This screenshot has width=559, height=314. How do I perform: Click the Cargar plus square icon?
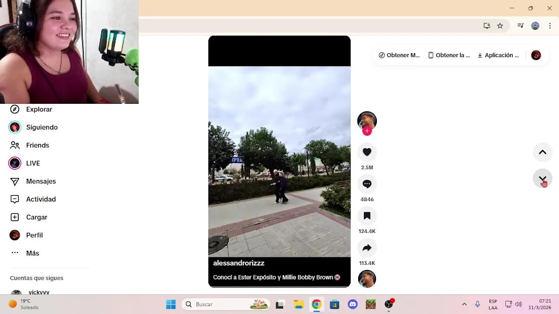[x=15, y=217]
